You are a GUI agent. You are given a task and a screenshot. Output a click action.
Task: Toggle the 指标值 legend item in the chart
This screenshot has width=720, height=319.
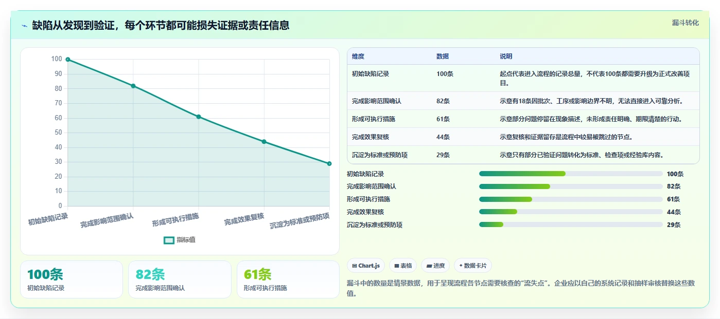[x=180, y=240]
